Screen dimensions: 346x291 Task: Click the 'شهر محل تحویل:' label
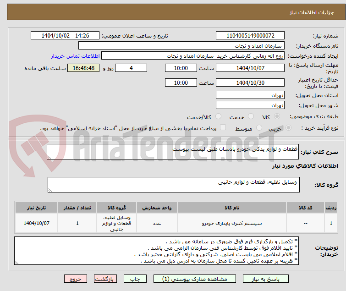pos(319,105)
